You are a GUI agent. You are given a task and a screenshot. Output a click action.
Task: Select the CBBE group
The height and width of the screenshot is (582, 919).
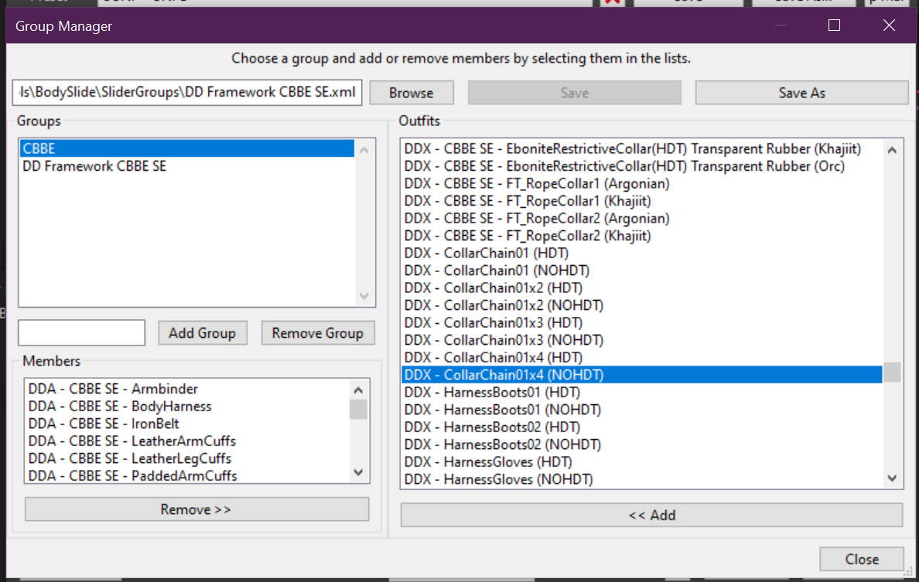[187, 148]
